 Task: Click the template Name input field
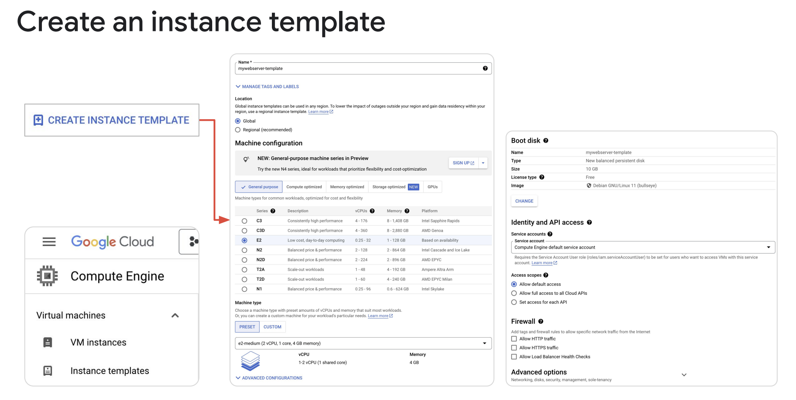click(359, 69)
